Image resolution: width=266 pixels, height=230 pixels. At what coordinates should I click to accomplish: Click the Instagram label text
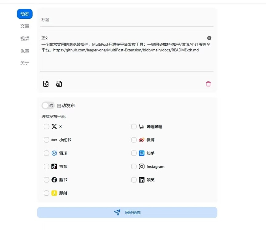click(x=156, y=167)
